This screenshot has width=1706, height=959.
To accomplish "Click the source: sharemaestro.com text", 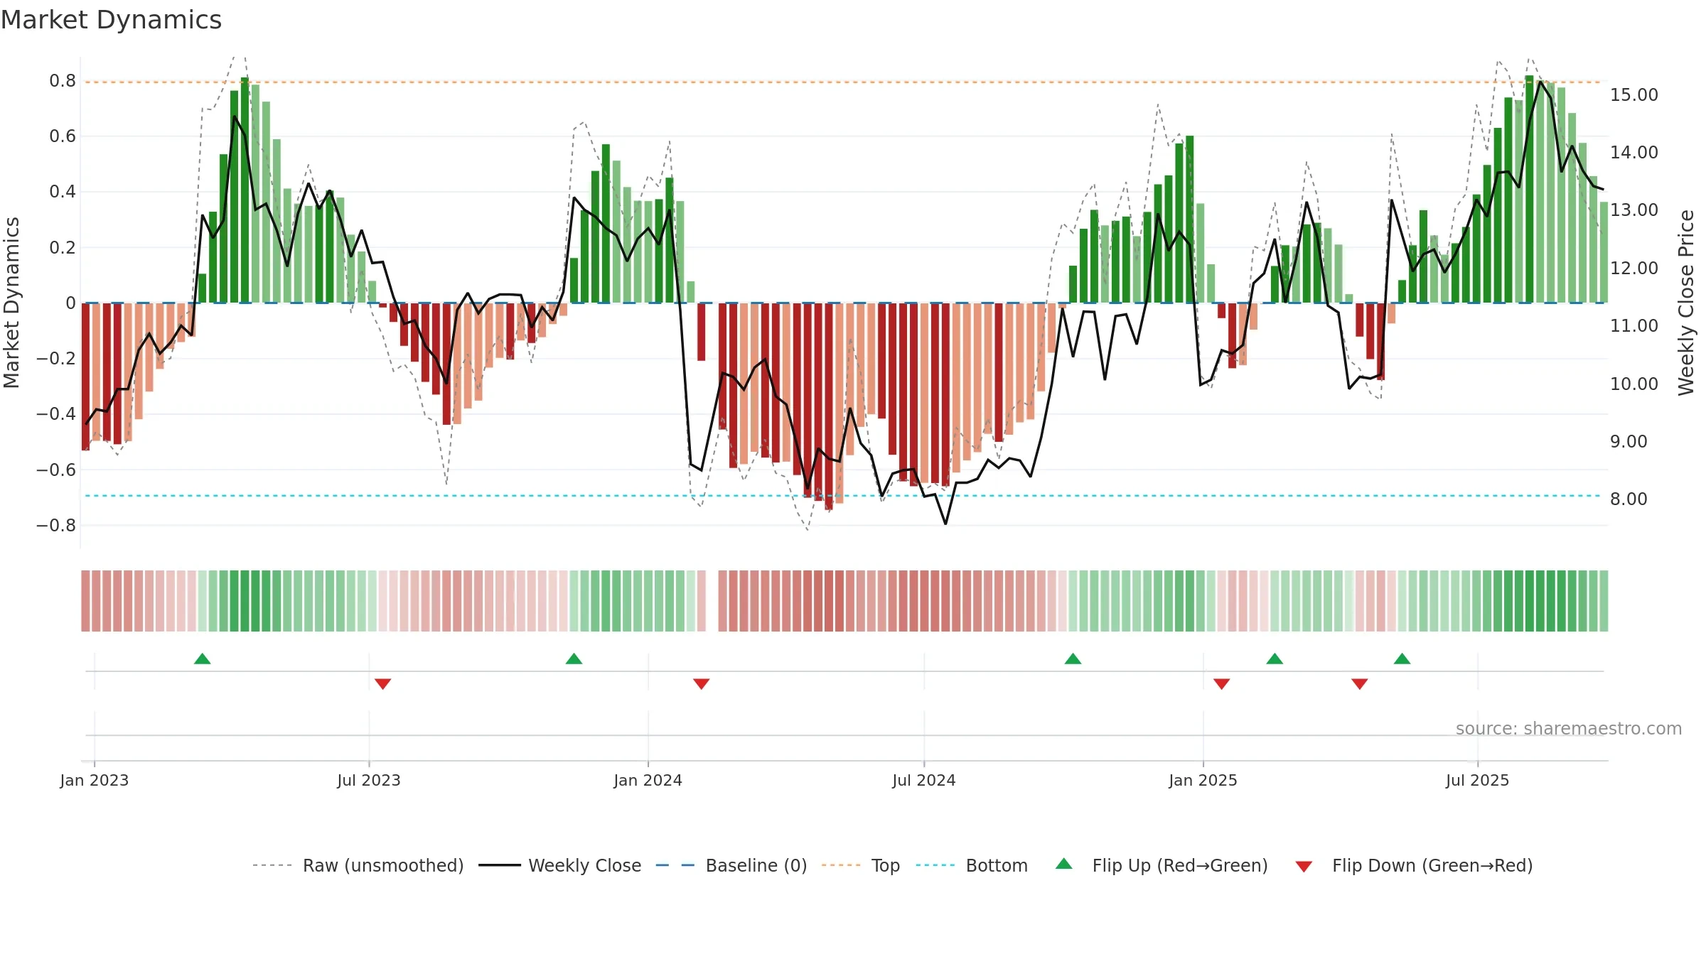I will tap(1569, 729).
